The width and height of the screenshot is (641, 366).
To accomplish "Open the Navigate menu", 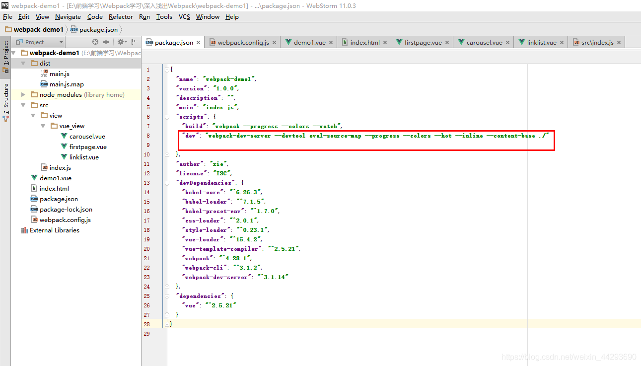I will (x=68, y=16).
